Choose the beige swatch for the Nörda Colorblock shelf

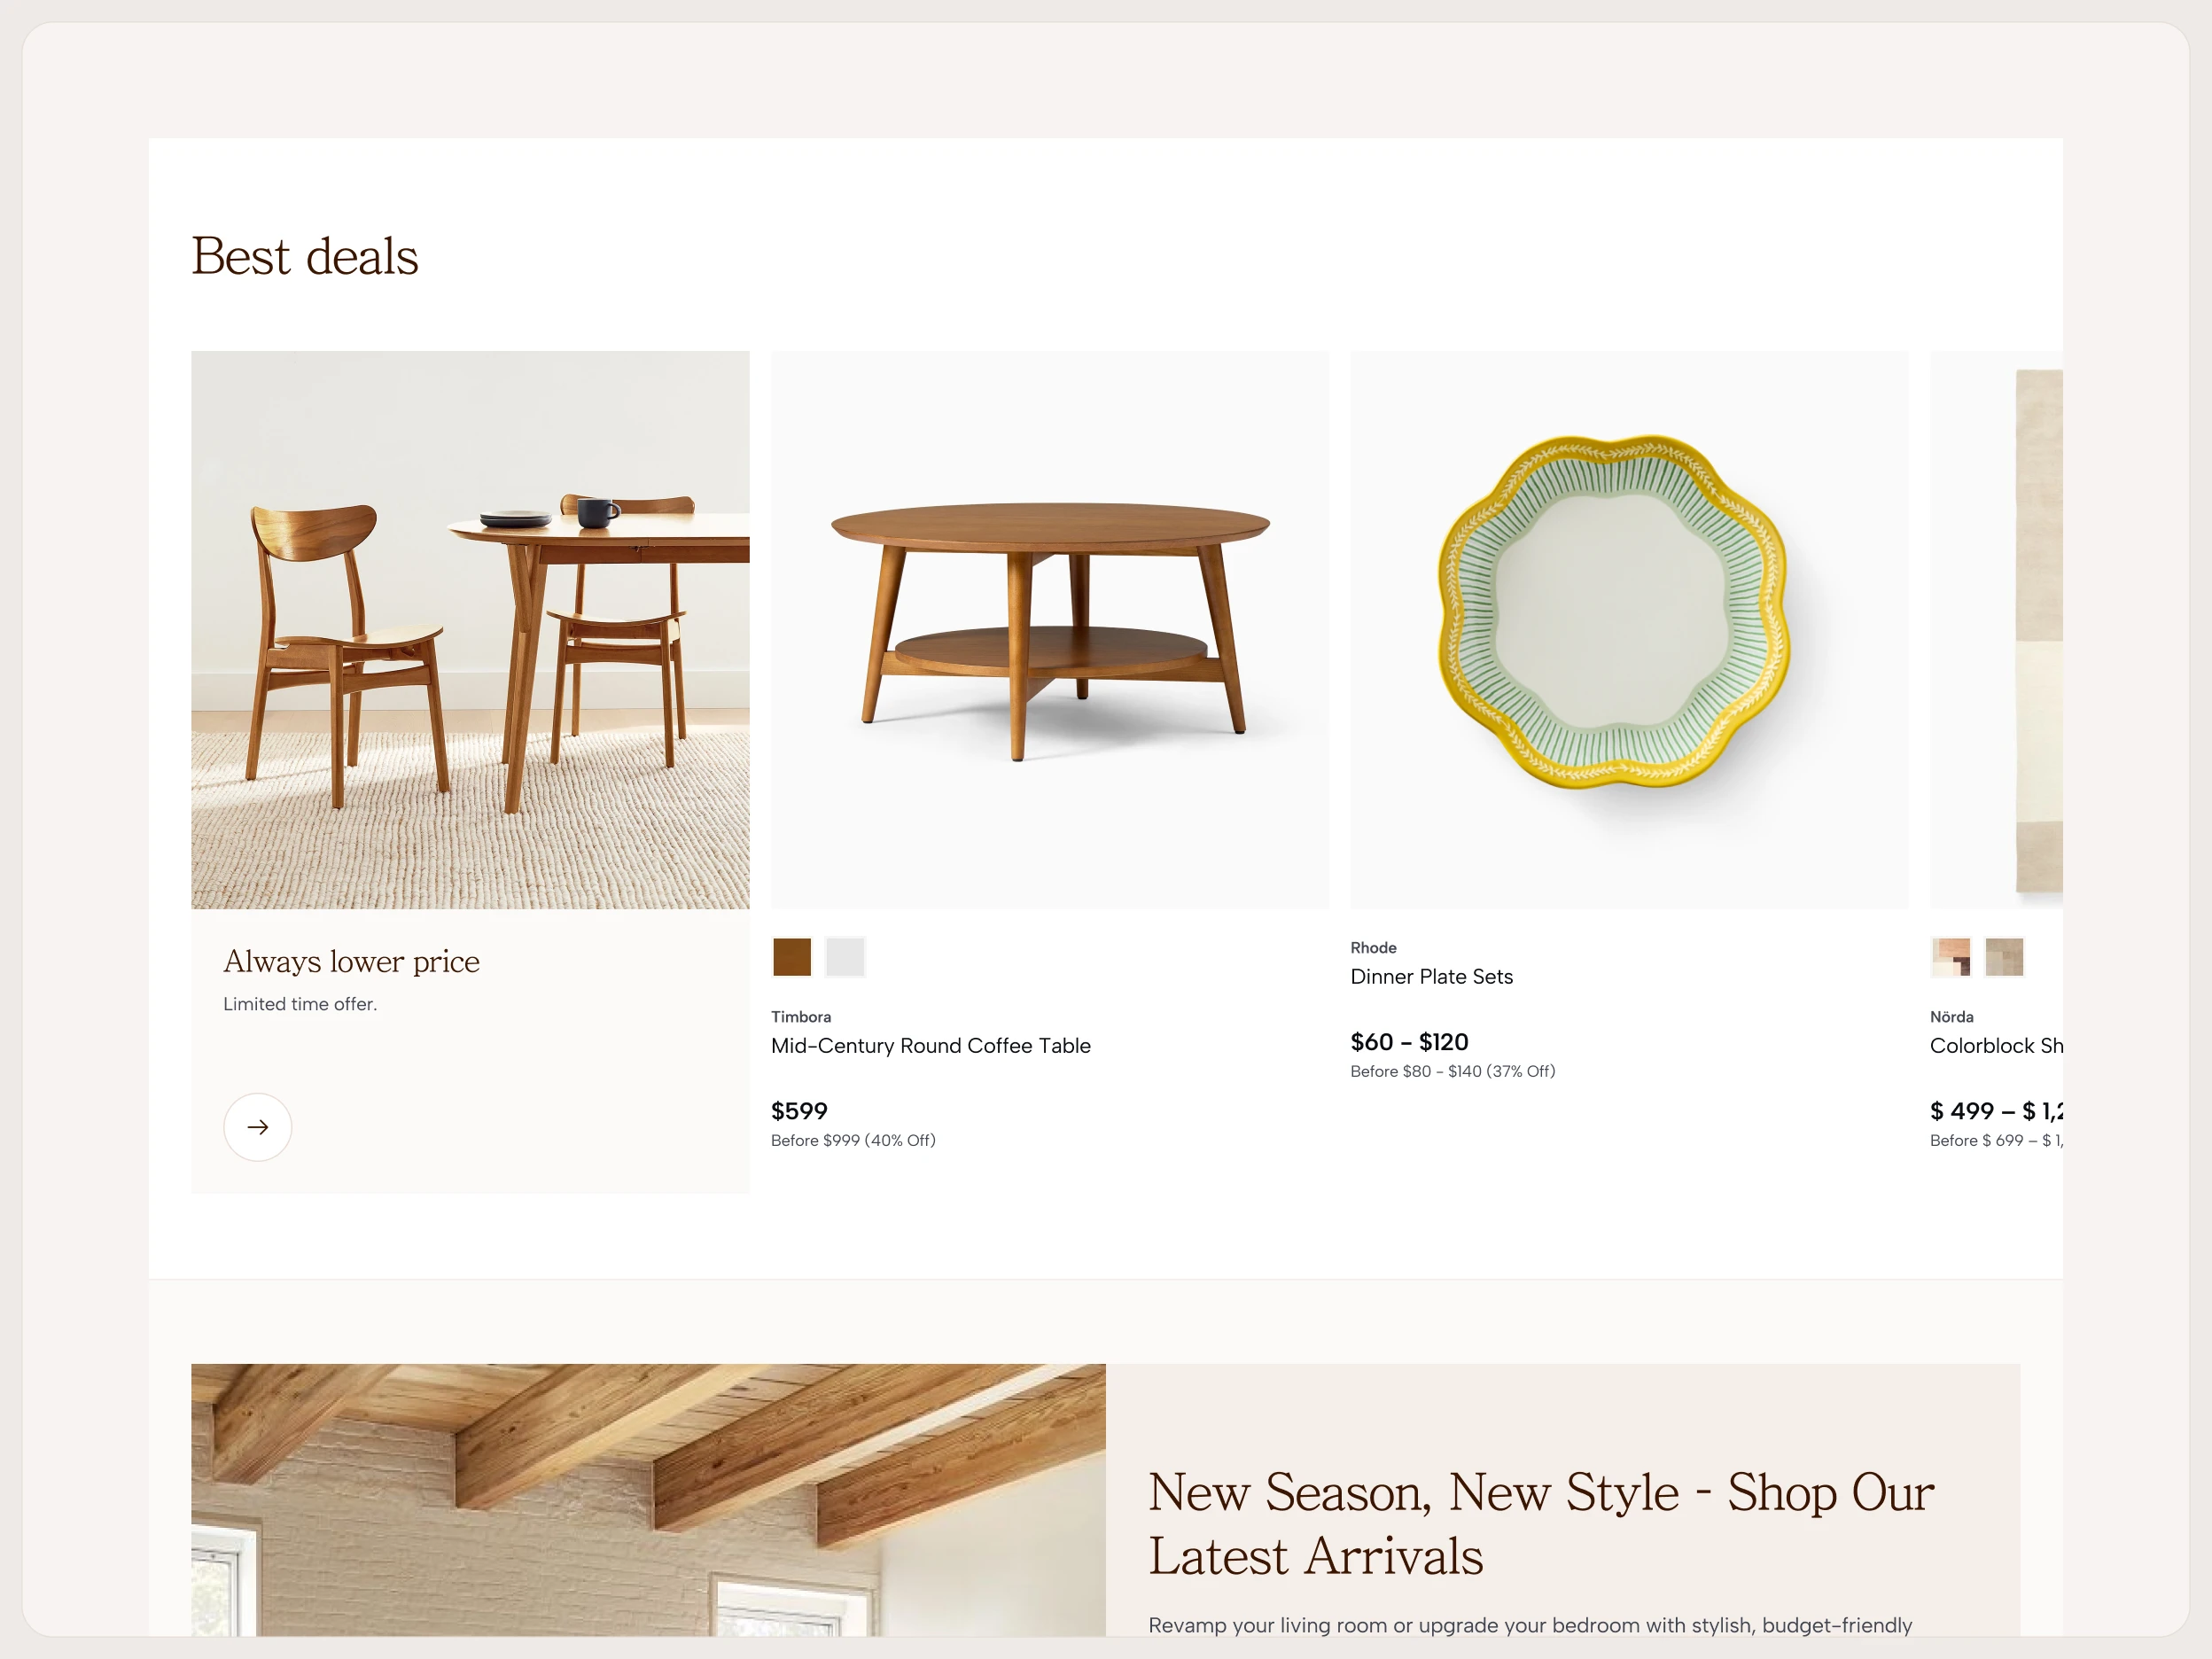2004,957
